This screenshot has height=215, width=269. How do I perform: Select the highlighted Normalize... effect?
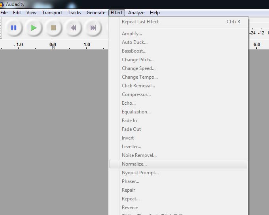(178, 164)
